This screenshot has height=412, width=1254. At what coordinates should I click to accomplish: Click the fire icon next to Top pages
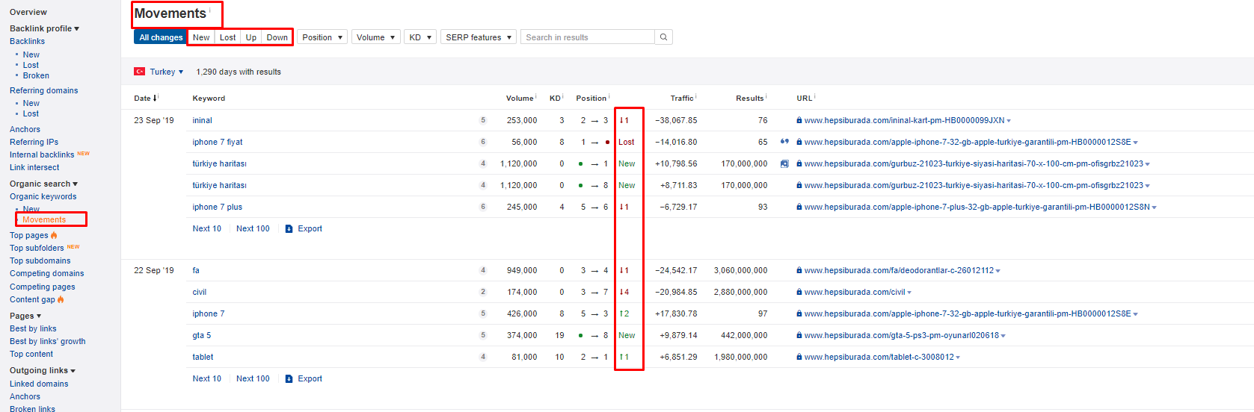(54, 235)
